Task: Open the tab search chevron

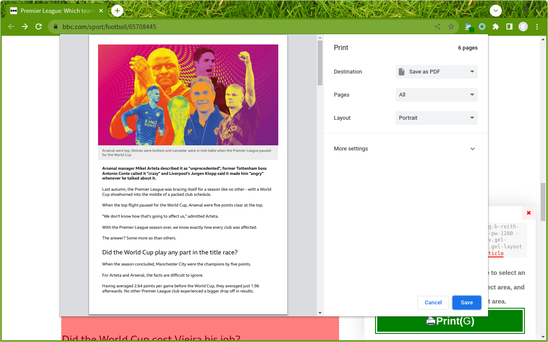Action: 496,11
